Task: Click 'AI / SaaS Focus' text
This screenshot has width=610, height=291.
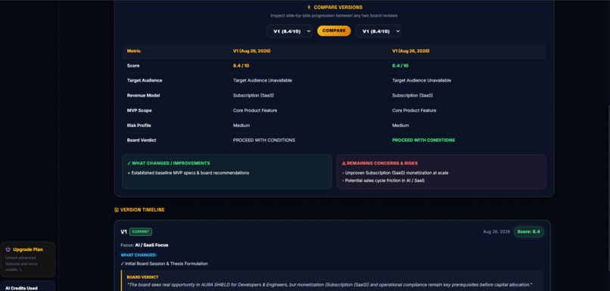Action: tap(151, 245)
